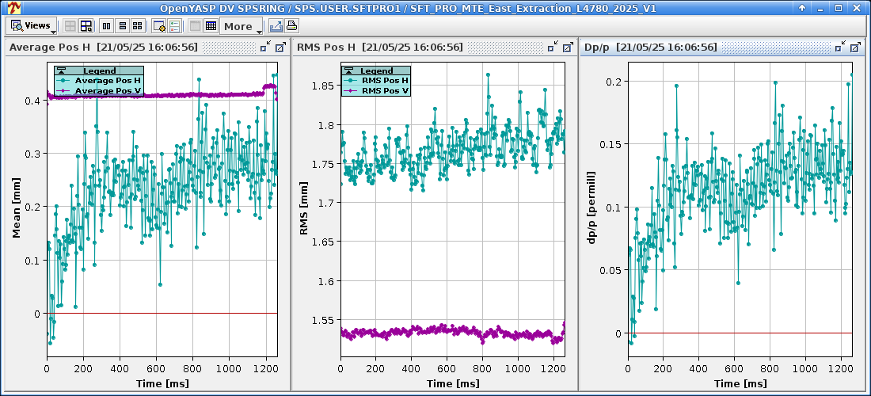Collapse the Average Pos legend box
This screenshot has width=871, height=396.
coord(60,71)
